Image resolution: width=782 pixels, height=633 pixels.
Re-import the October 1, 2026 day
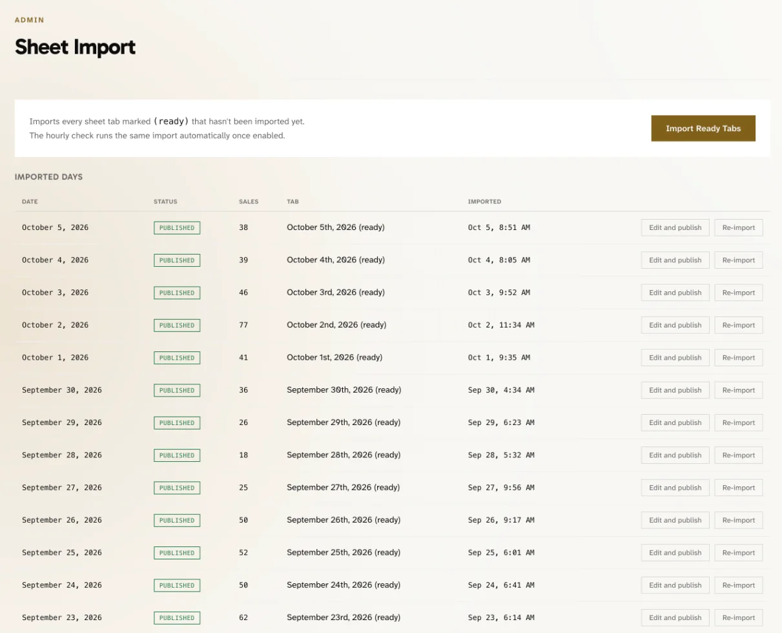click(738, 357)
